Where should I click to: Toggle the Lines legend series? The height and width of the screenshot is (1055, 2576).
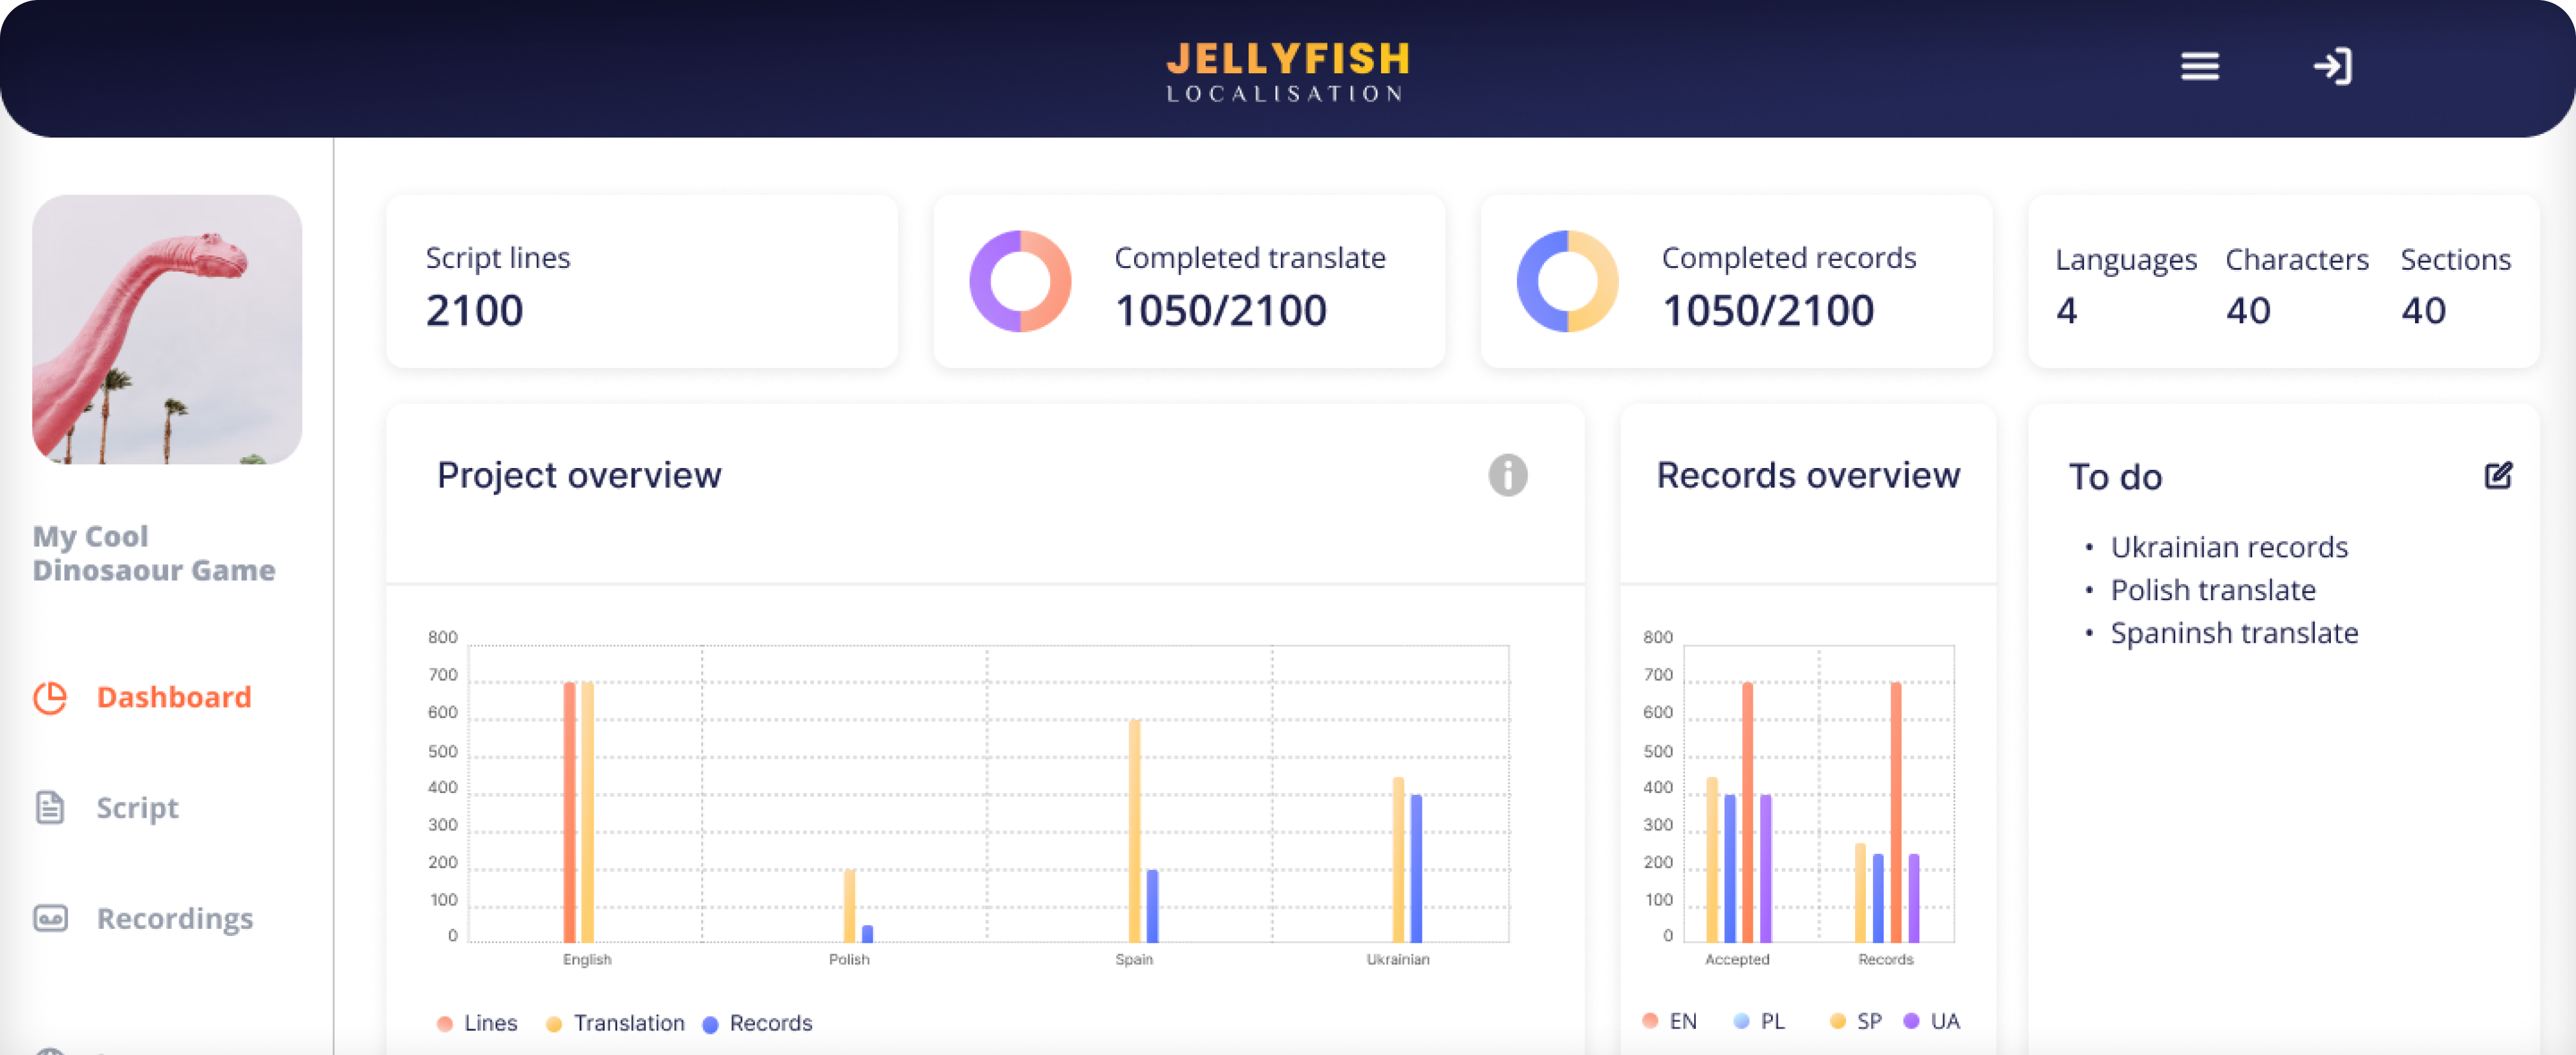[478, 1023]
